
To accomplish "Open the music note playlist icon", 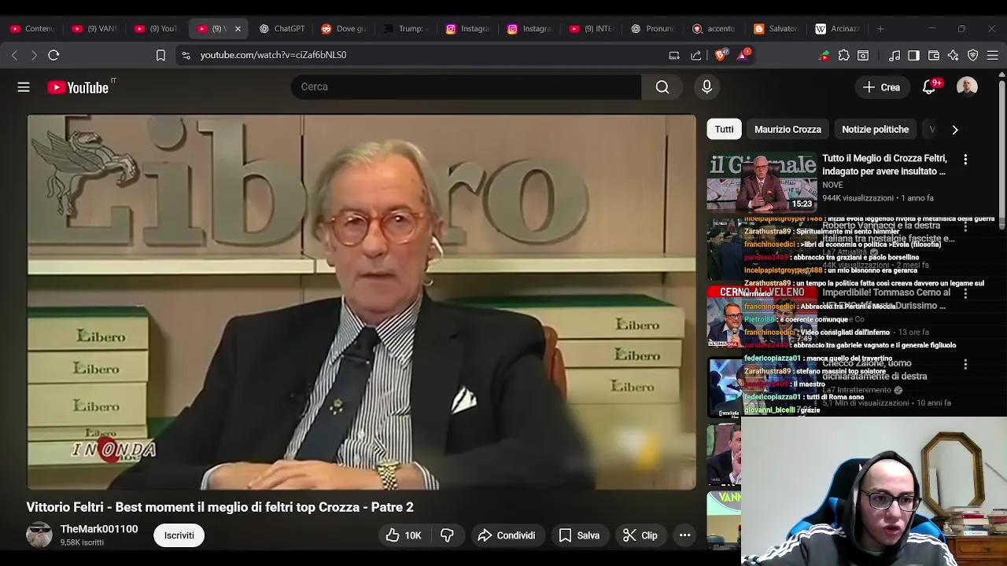I will 894,55.
